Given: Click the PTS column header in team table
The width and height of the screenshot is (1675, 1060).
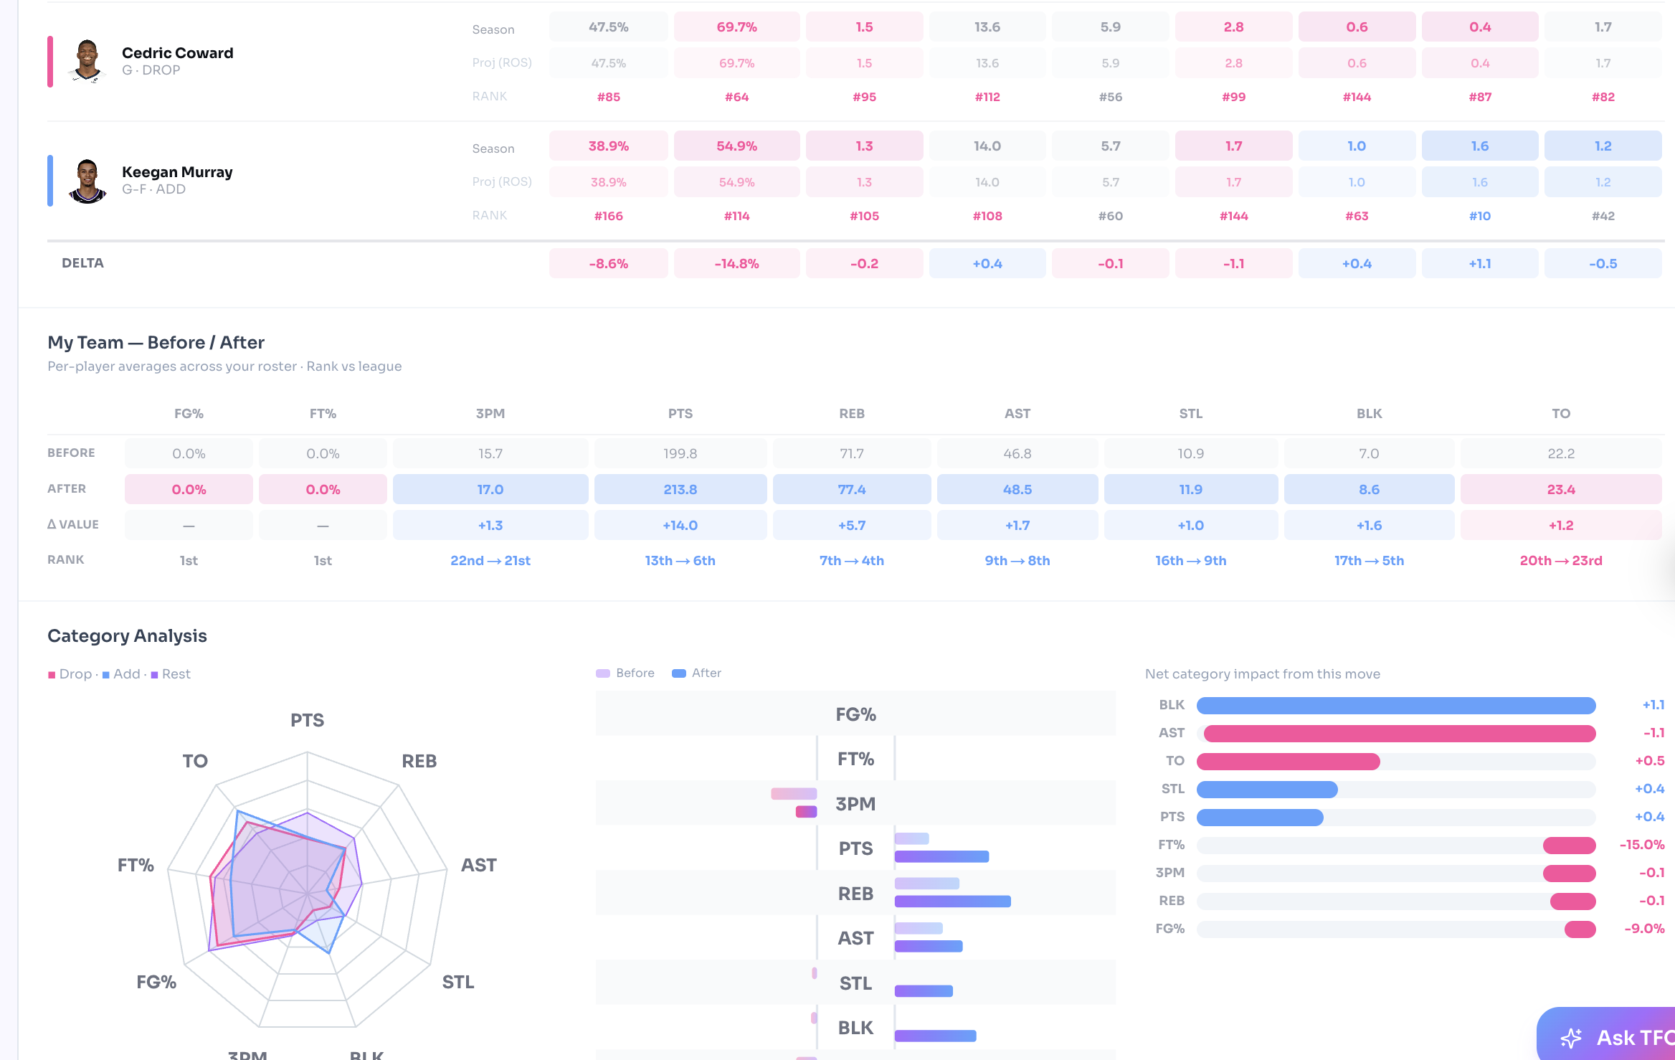Looking at the screenshot, I should (x=680, y=414).
